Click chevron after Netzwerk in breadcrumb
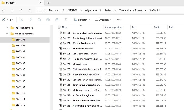184x110 pixels. point(64,10)
